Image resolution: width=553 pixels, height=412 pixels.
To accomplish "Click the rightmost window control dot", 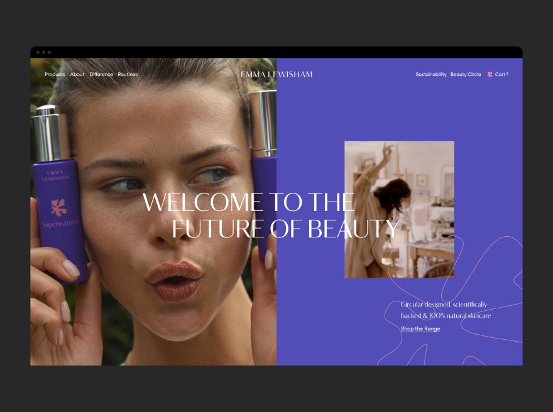I will tap(50, 52).
